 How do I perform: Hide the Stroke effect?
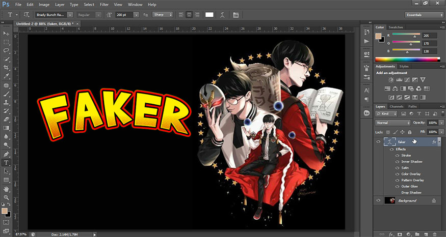(x=398, y=156)
